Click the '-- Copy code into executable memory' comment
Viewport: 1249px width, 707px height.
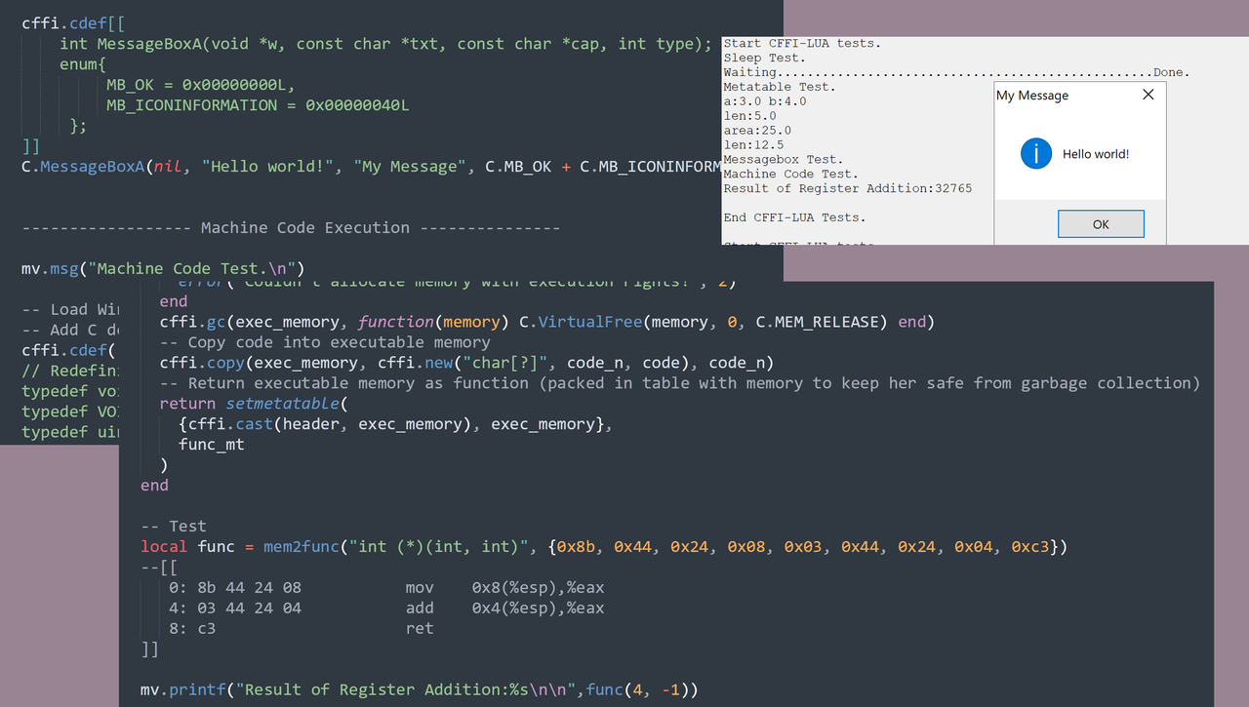pyautogui.click(x=325, y=342)
